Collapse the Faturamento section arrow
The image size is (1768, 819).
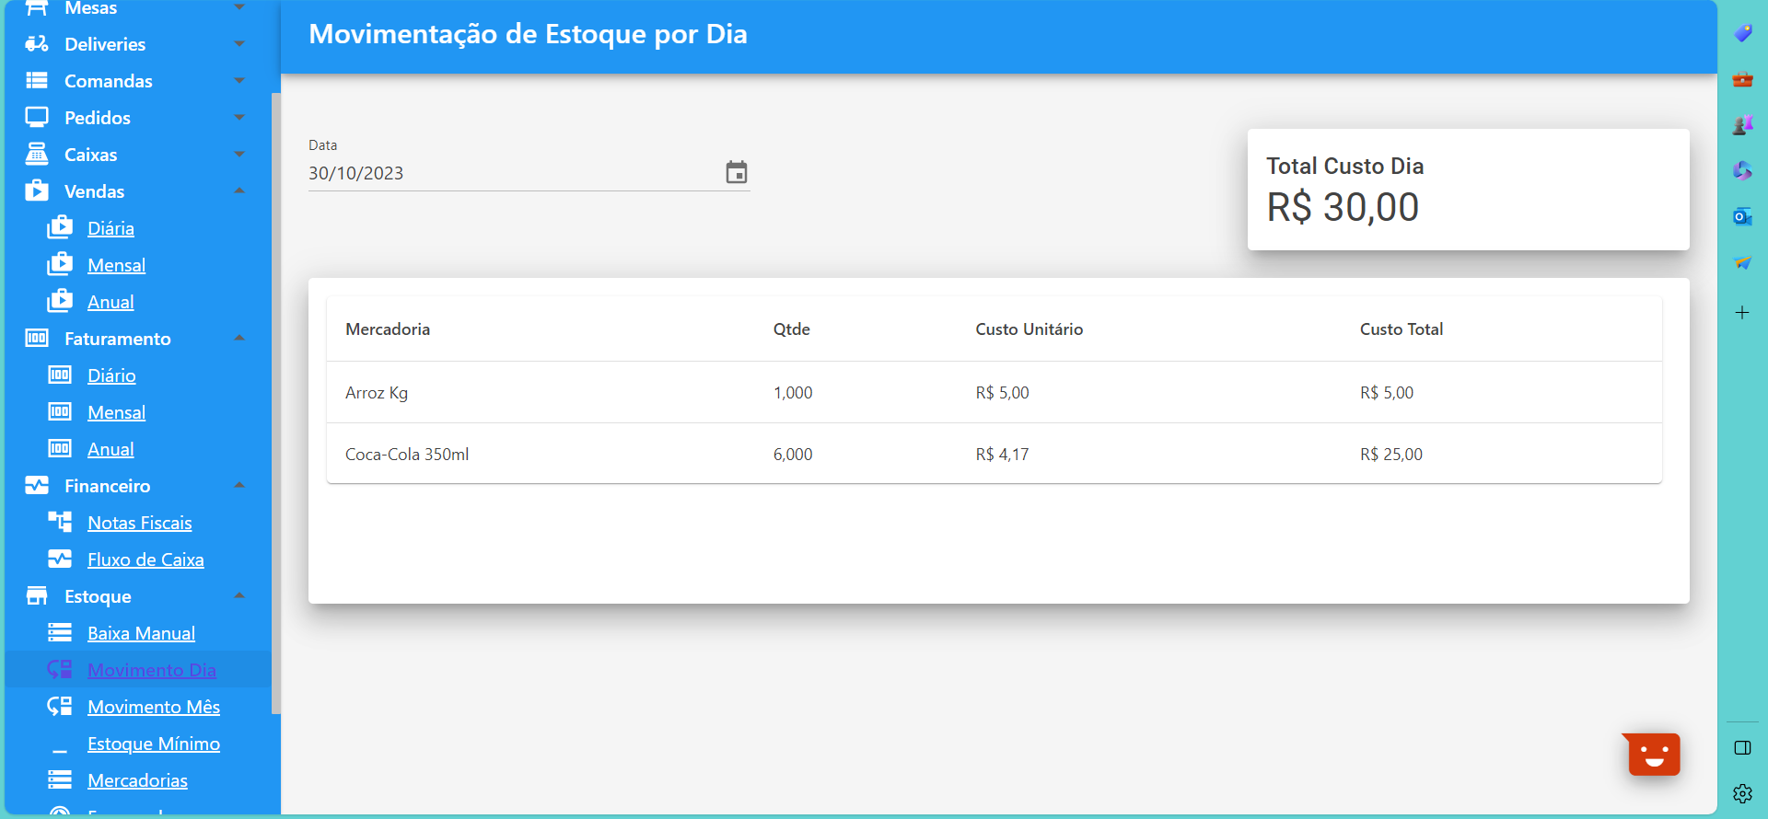239,339
